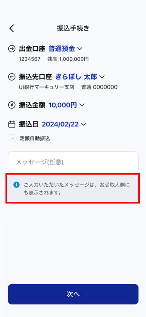Click the message info notice box

point(73,189)
